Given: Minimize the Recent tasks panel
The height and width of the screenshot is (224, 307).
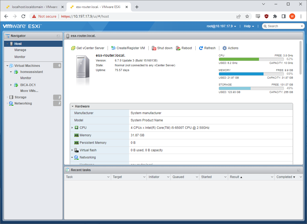Looking at the screenshot, I should pyautogui.click(x=299, y=170).
